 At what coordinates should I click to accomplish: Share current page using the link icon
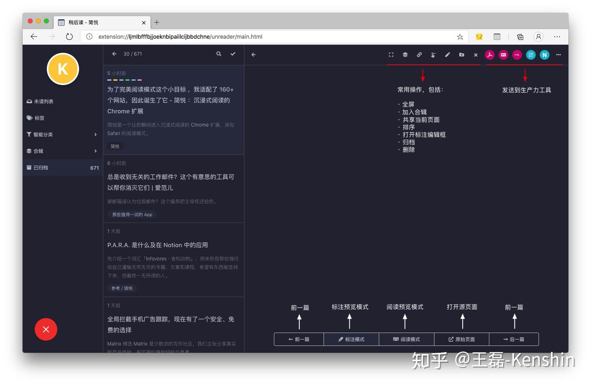tap(419, 55)
